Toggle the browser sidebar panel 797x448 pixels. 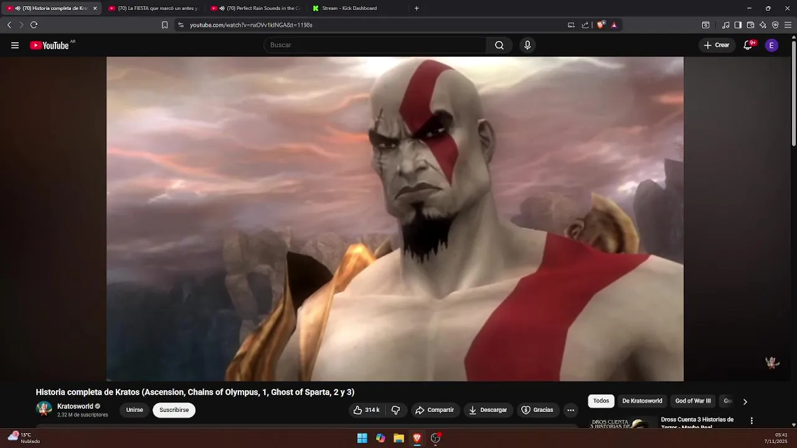pyautogui.click(x=738, y=25)
